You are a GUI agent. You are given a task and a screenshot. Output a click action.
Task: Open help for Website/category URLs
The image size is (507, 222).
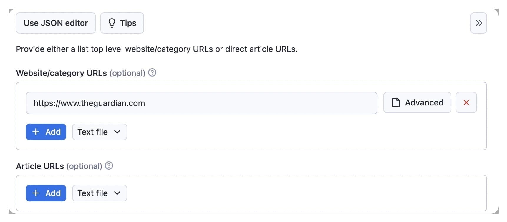click(153, 73)
